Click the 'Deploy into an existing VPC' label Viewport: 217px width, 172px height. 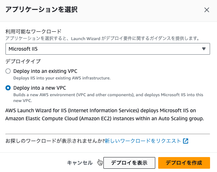click(x=45, y=71)
